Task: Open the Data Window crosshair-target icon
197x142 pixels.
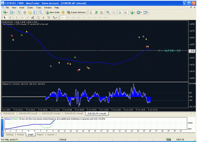Action: click(25, 12)
